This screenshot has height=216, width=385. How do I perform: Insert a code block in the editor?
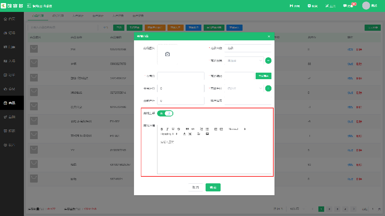[x=193, y=129]
